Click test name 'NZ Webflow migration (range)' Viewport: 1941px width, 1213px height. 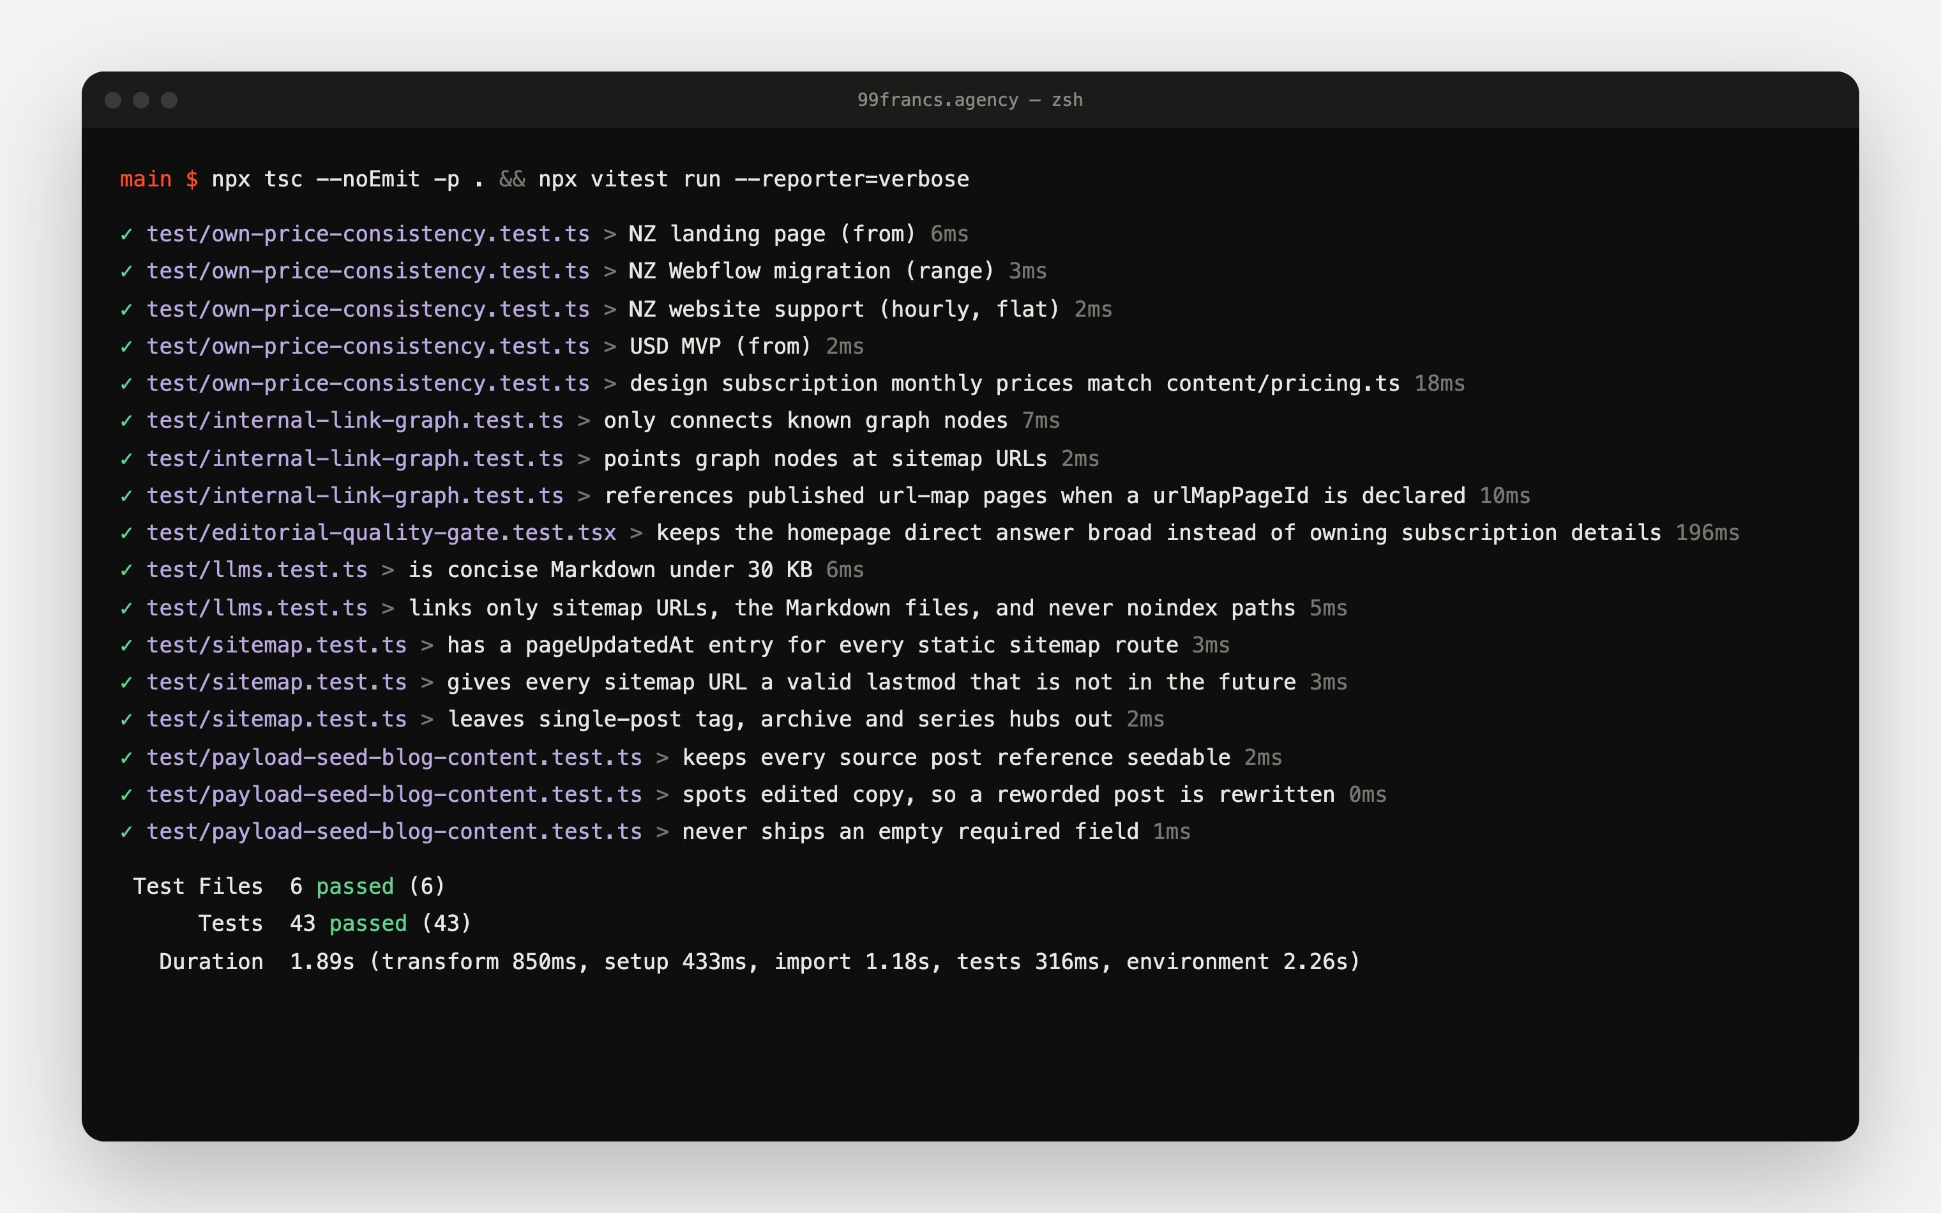(x=811, y=271)
